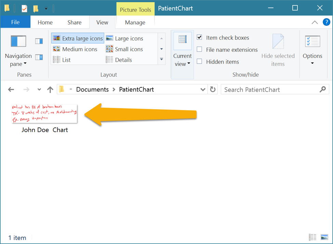333x244 pixels.
Task: Switch to Details layout
Action: click(x=119, y=60)
